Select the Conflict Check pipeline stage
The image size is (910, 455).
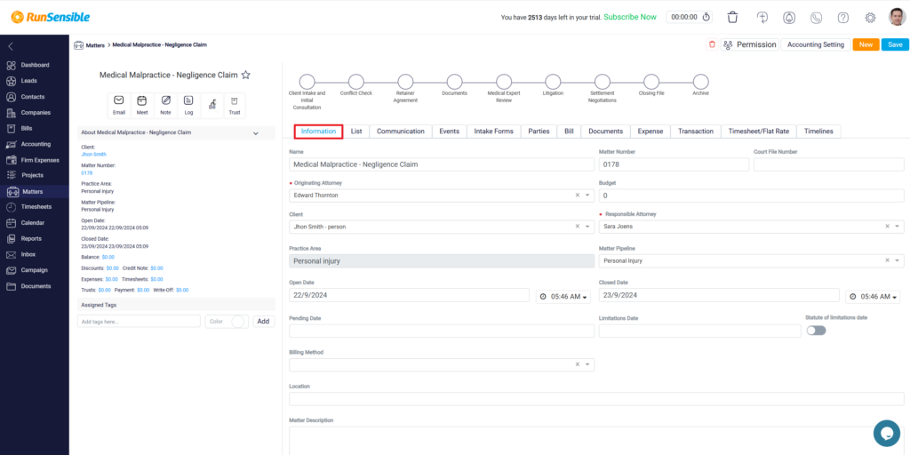tap(356, 81)
